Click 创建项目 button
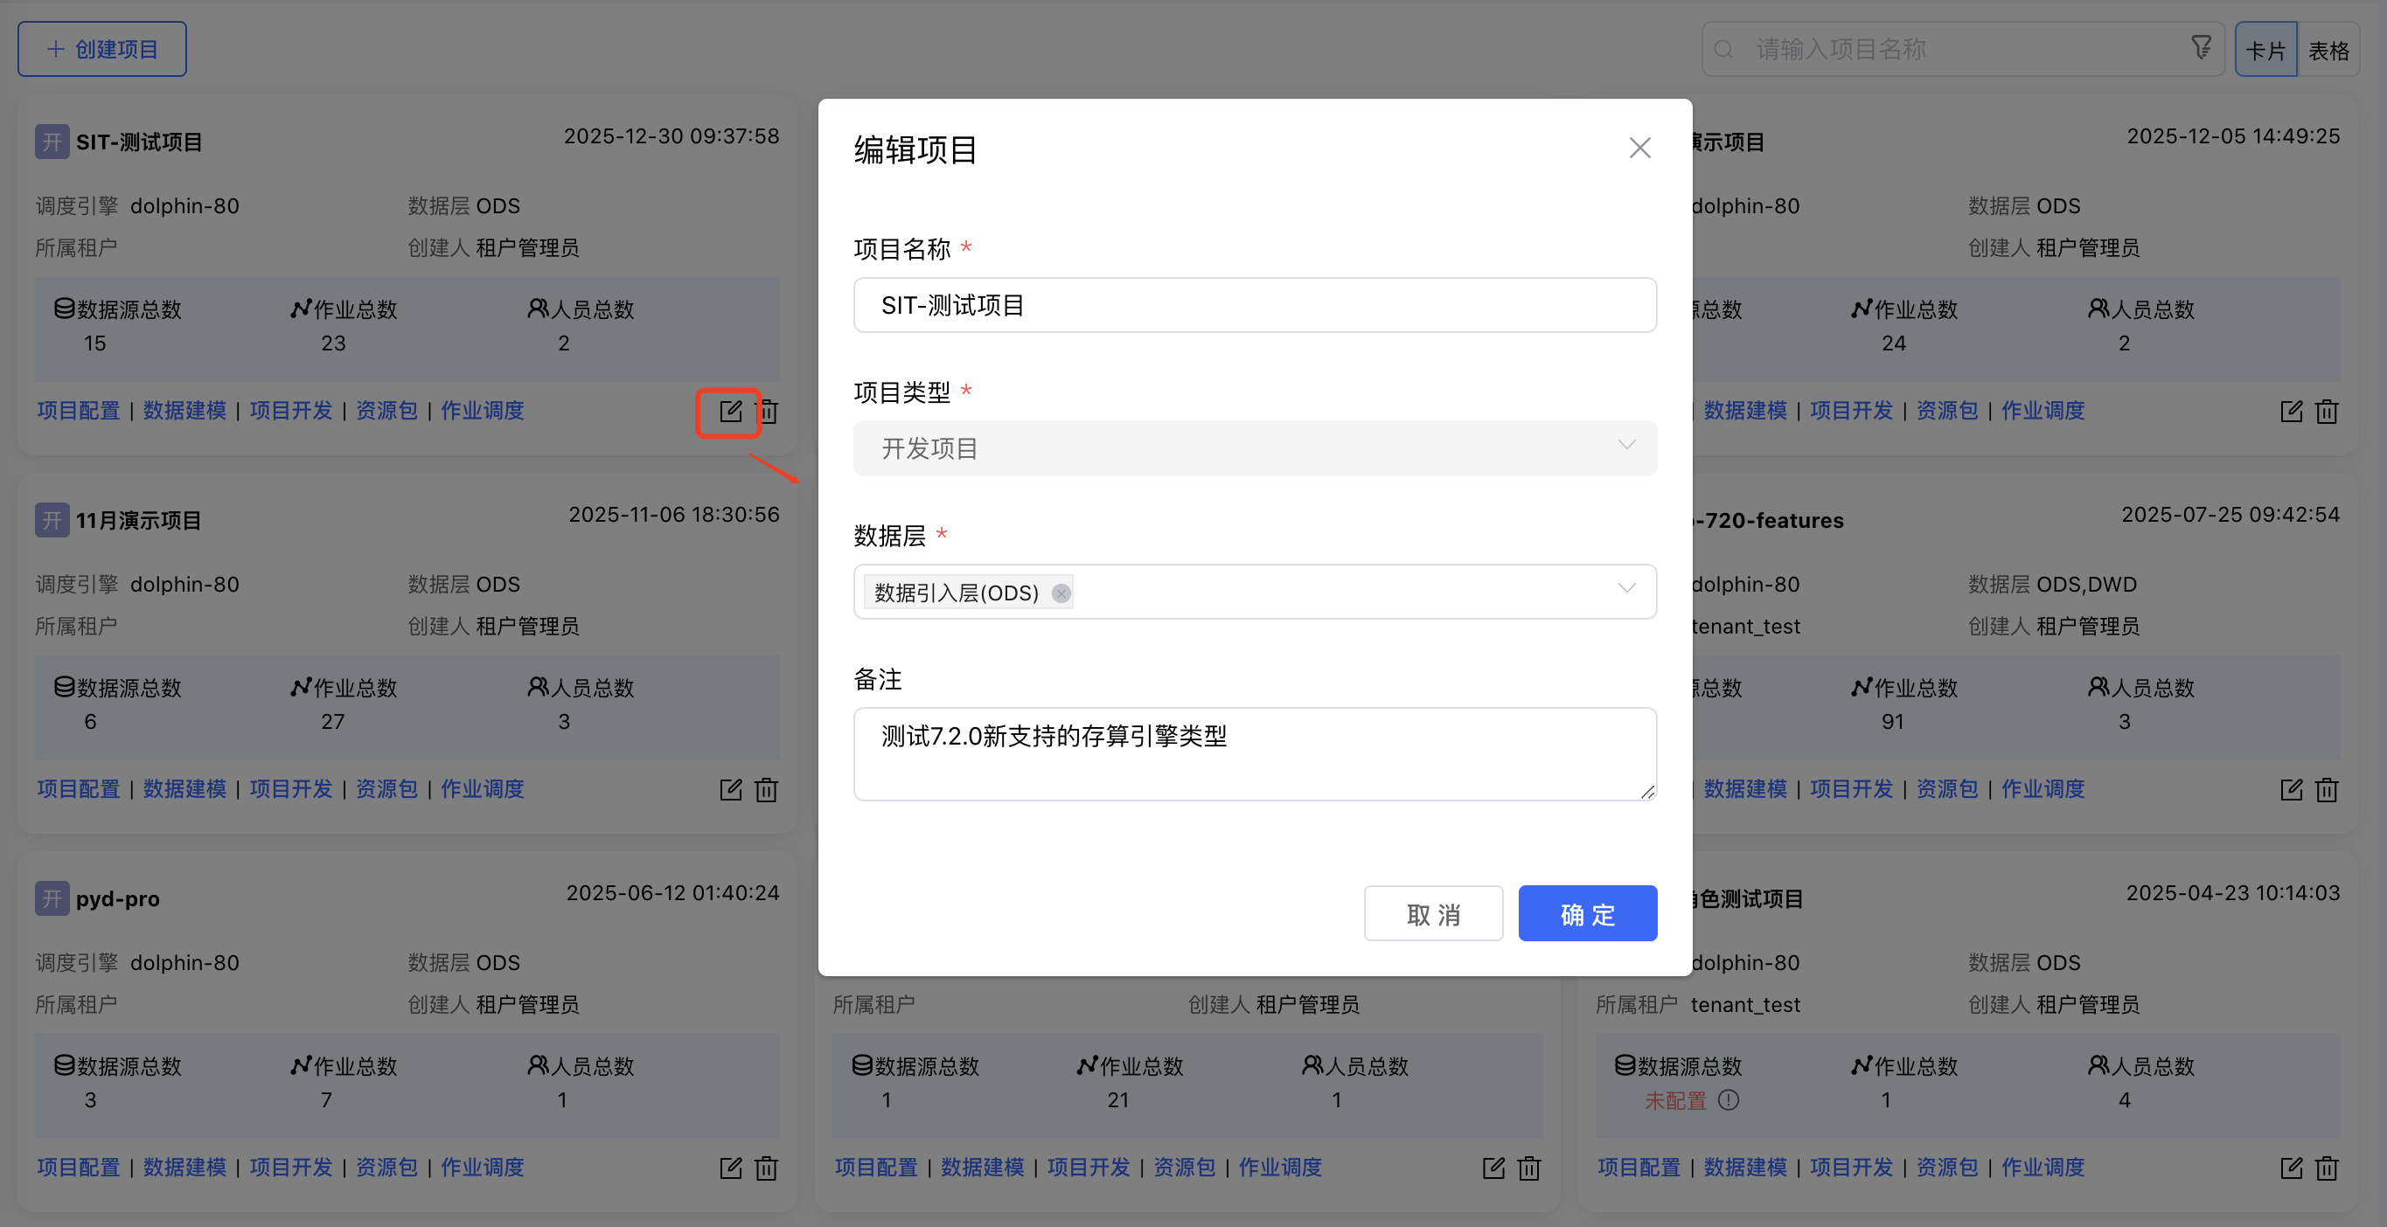The image size is (2387, 1227). click(x=102, y=49)
